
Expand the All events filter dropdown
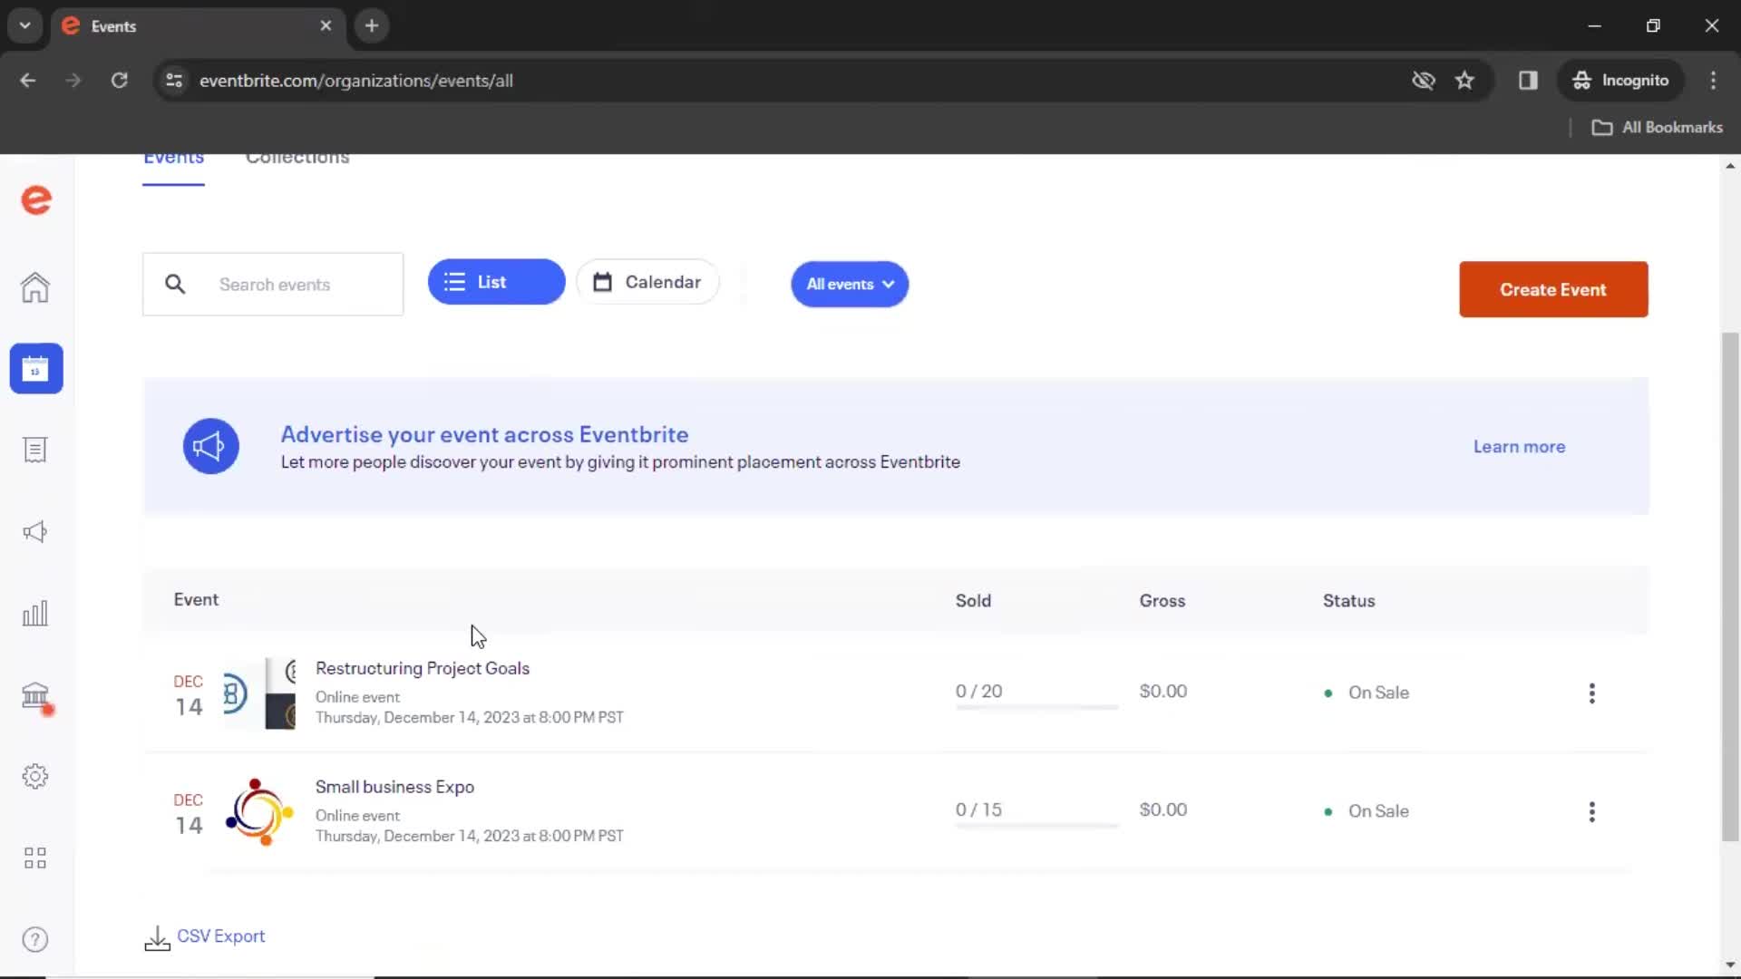(x=850, y=285)
